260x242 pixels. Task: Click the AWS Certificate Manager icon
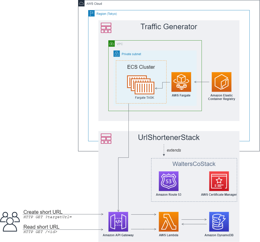click(219, 181)
